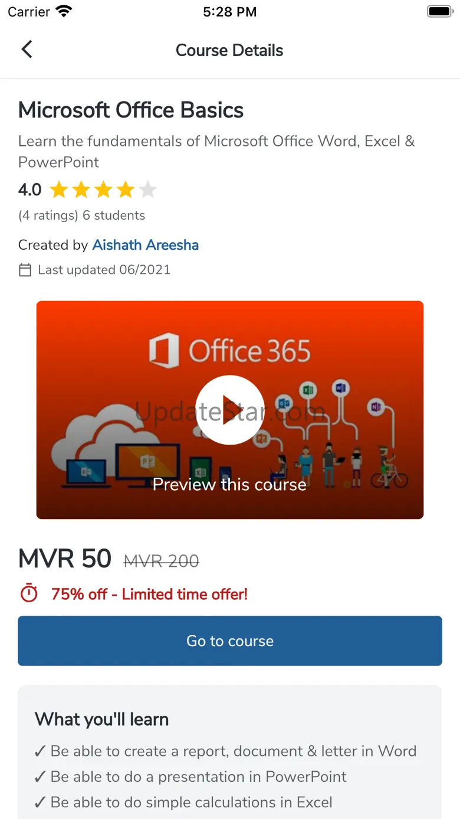The image size is (460, 819).
Task: Tap the crossed-out MVR 200 price
Action: [161, 561]
